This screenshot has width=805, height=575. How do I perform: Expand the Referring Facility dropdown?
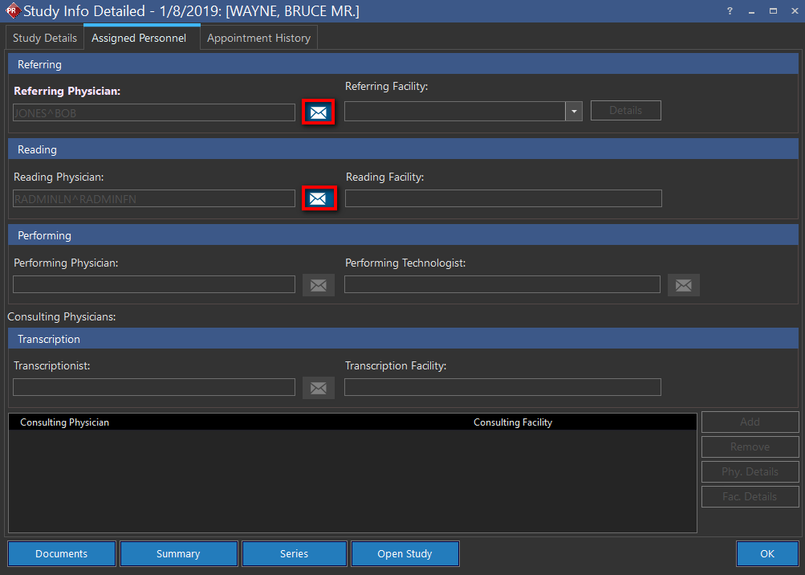(x=574, y=112)
